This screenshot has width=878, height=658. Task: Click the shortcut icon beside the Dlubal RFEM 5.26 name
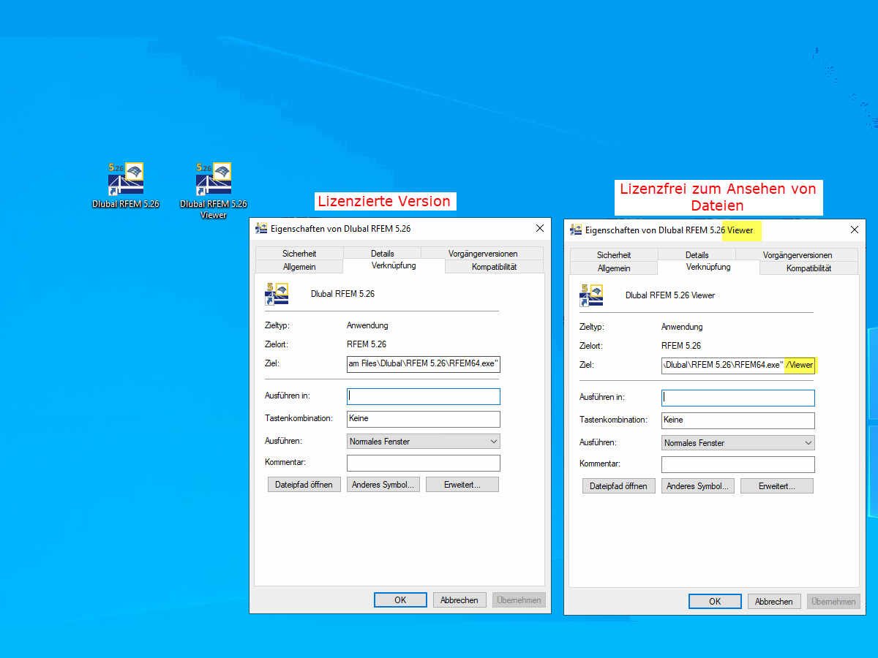(277, 294)
